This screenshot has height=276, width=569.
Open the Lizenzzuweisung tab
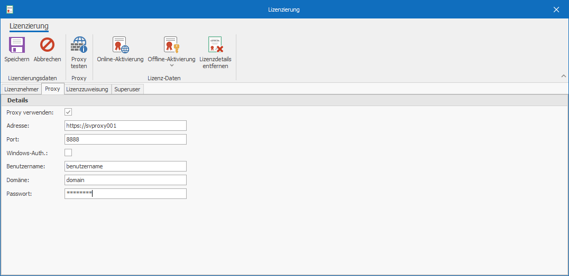coord(87,89)
